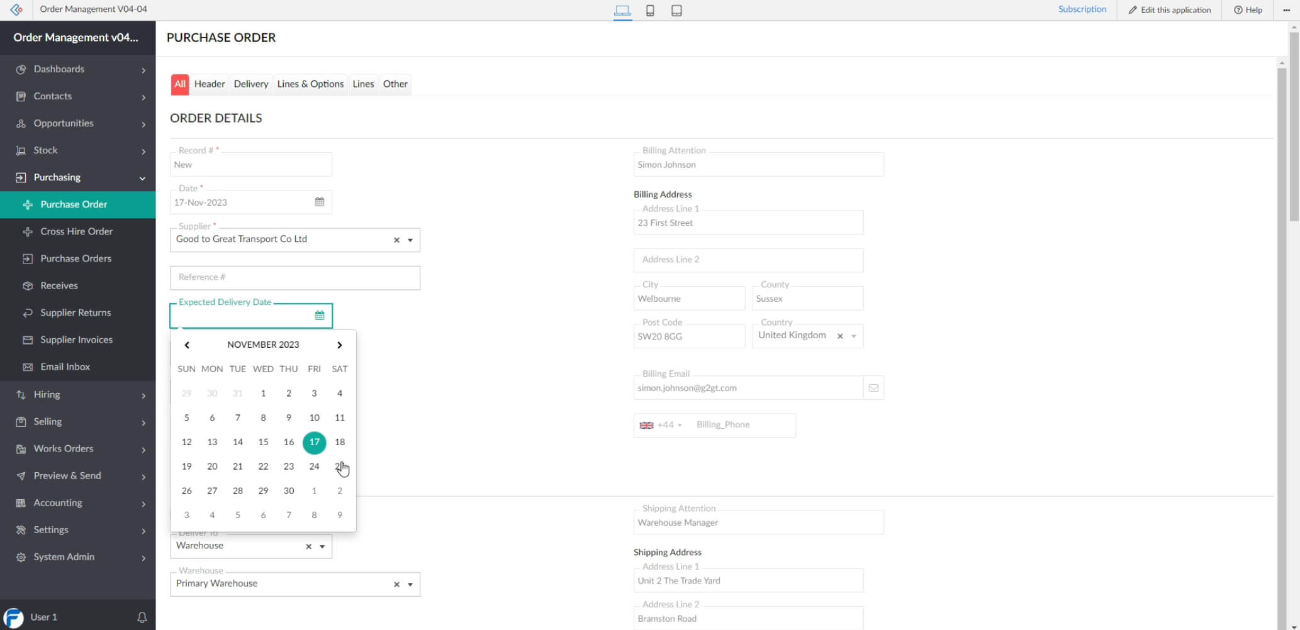Open the Lines & Options tab

pyautogui.click(x=310, y=84)
